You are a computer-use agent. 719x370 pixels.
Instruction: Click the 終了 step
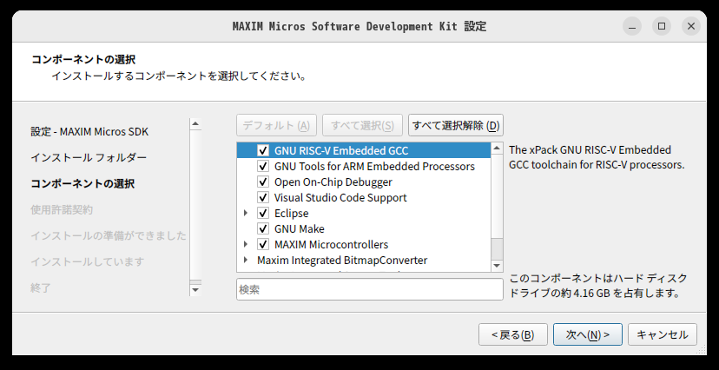(41, 288)
